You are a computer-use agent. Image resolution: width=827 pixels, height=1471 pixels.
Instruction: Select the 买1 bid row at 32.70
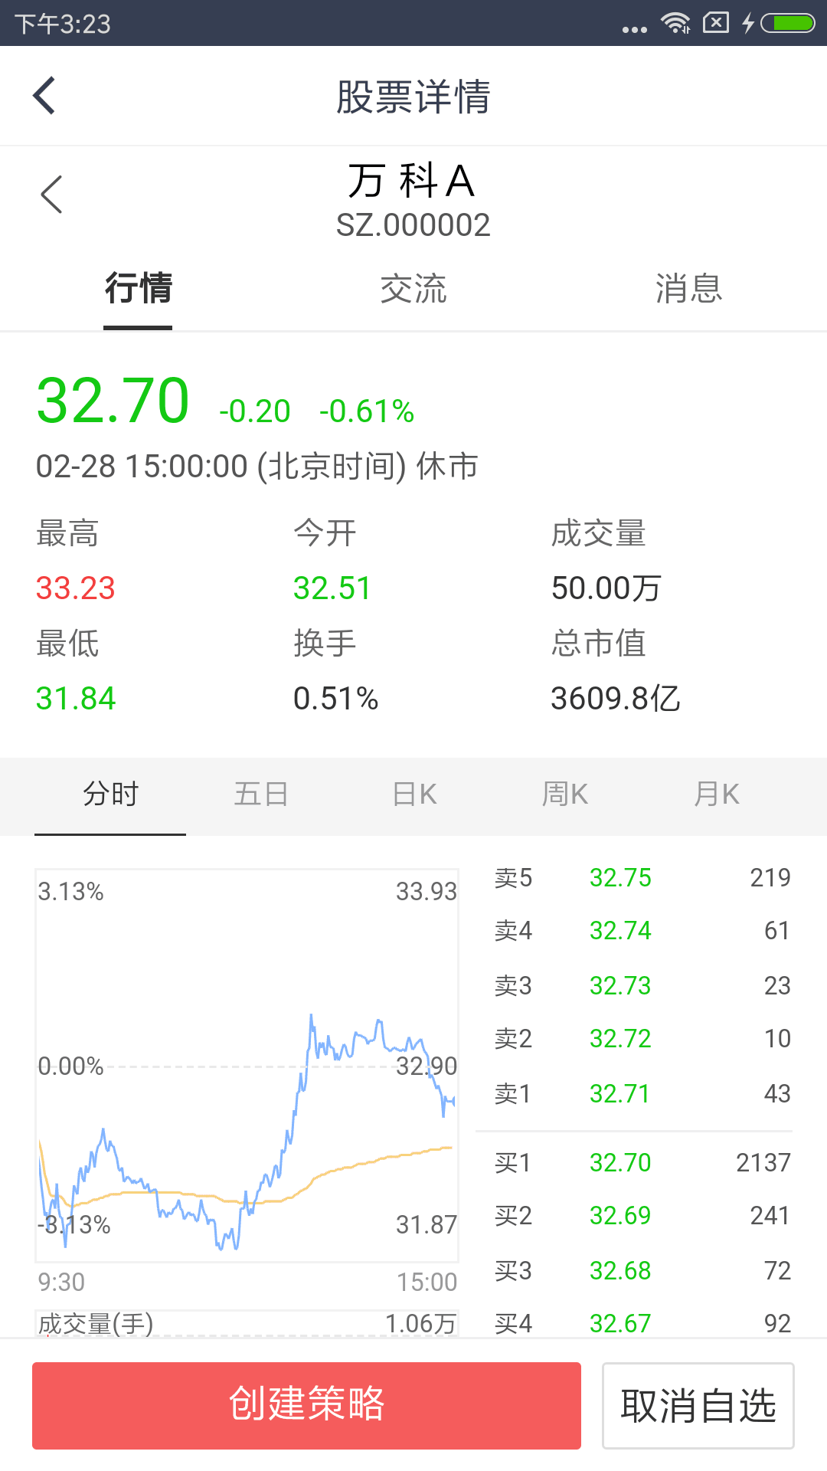[642, 1162]
